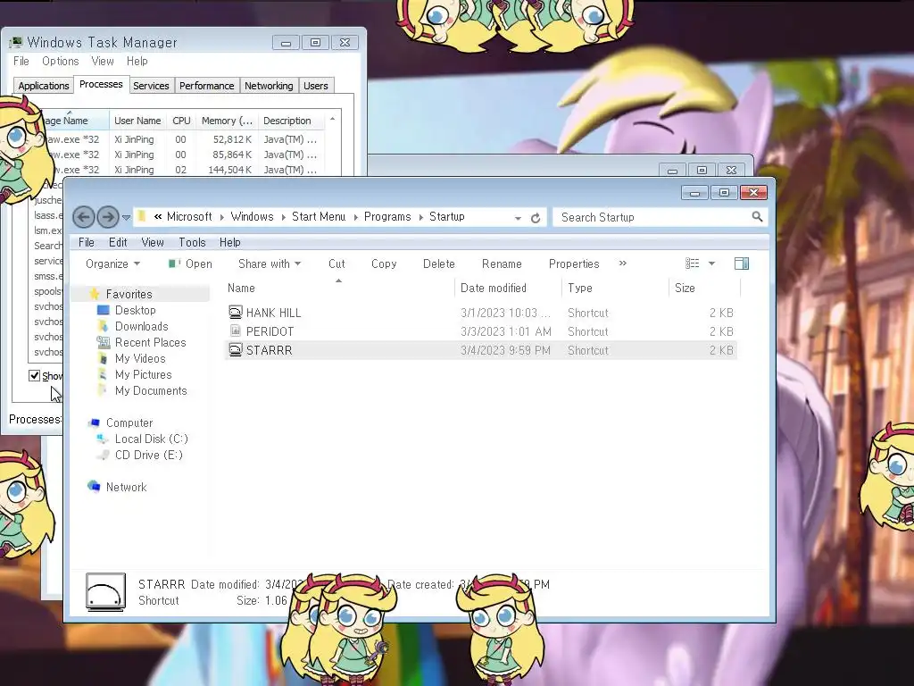This screenshot has height=686, width=914.
Task: Switch to Task Manager Users tab
Action: [x=315, y=86]
